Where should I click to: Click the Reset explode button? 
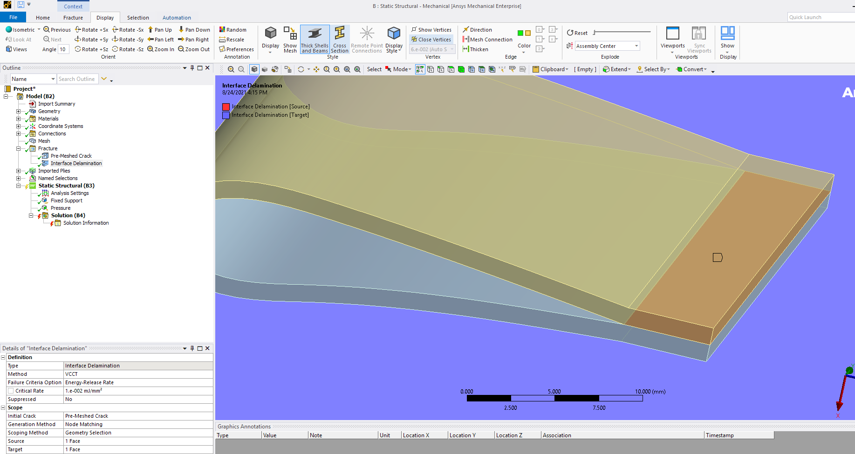click(577, 33)
